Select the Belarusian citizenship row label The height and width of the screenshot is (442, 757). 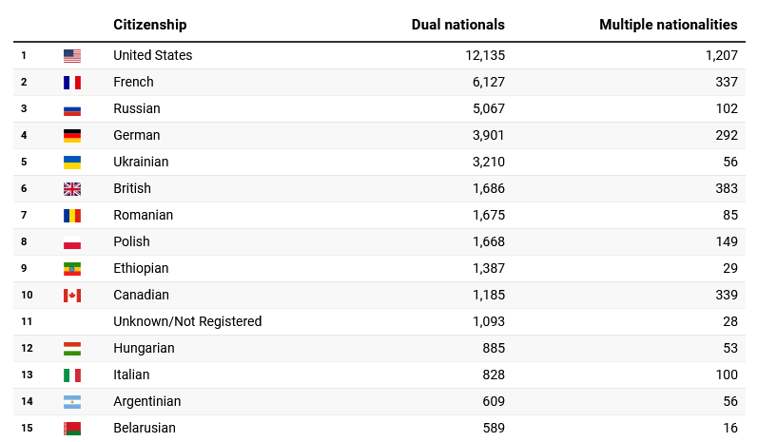(x=145, y=429)
